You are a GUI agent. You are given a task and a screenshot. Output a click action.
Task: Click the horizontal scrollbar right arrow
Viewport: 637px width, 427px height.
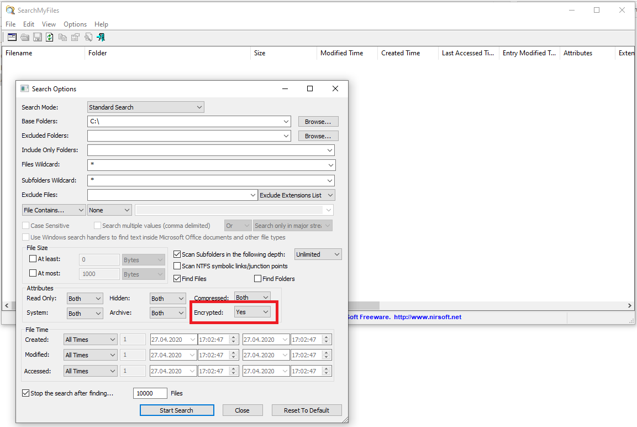629,306
